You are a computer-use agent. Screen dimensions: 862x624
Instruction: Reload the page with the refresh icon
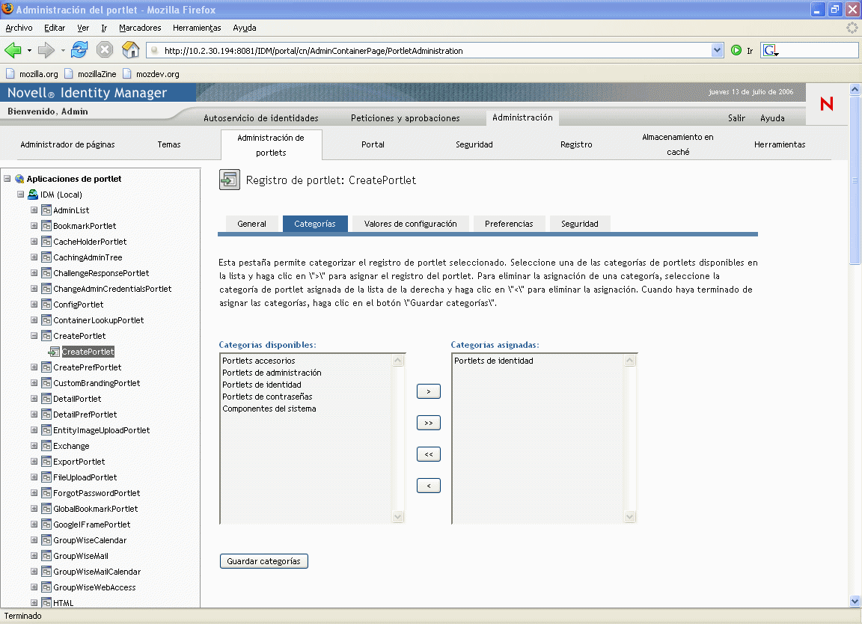point(79,50)
